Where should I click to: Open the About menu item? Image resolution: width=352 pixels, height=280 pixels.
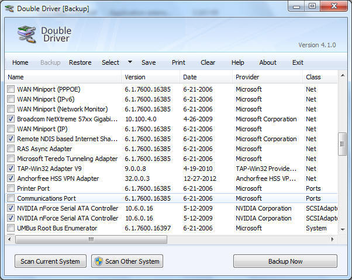click(x=268, y=62)
